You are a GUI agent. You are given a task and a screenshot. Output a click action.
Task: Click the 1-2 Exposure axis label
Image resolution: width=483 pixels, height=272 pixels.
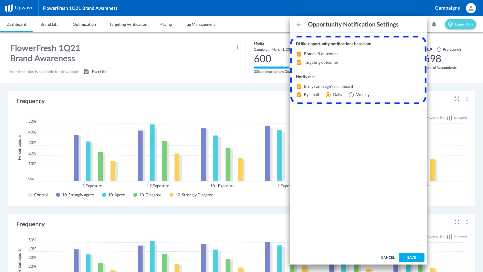tap(157, 186)
